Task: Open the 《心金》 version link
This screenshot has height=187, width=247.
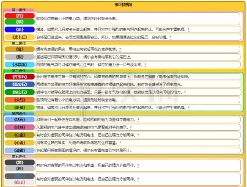Action: coord(19,143)
